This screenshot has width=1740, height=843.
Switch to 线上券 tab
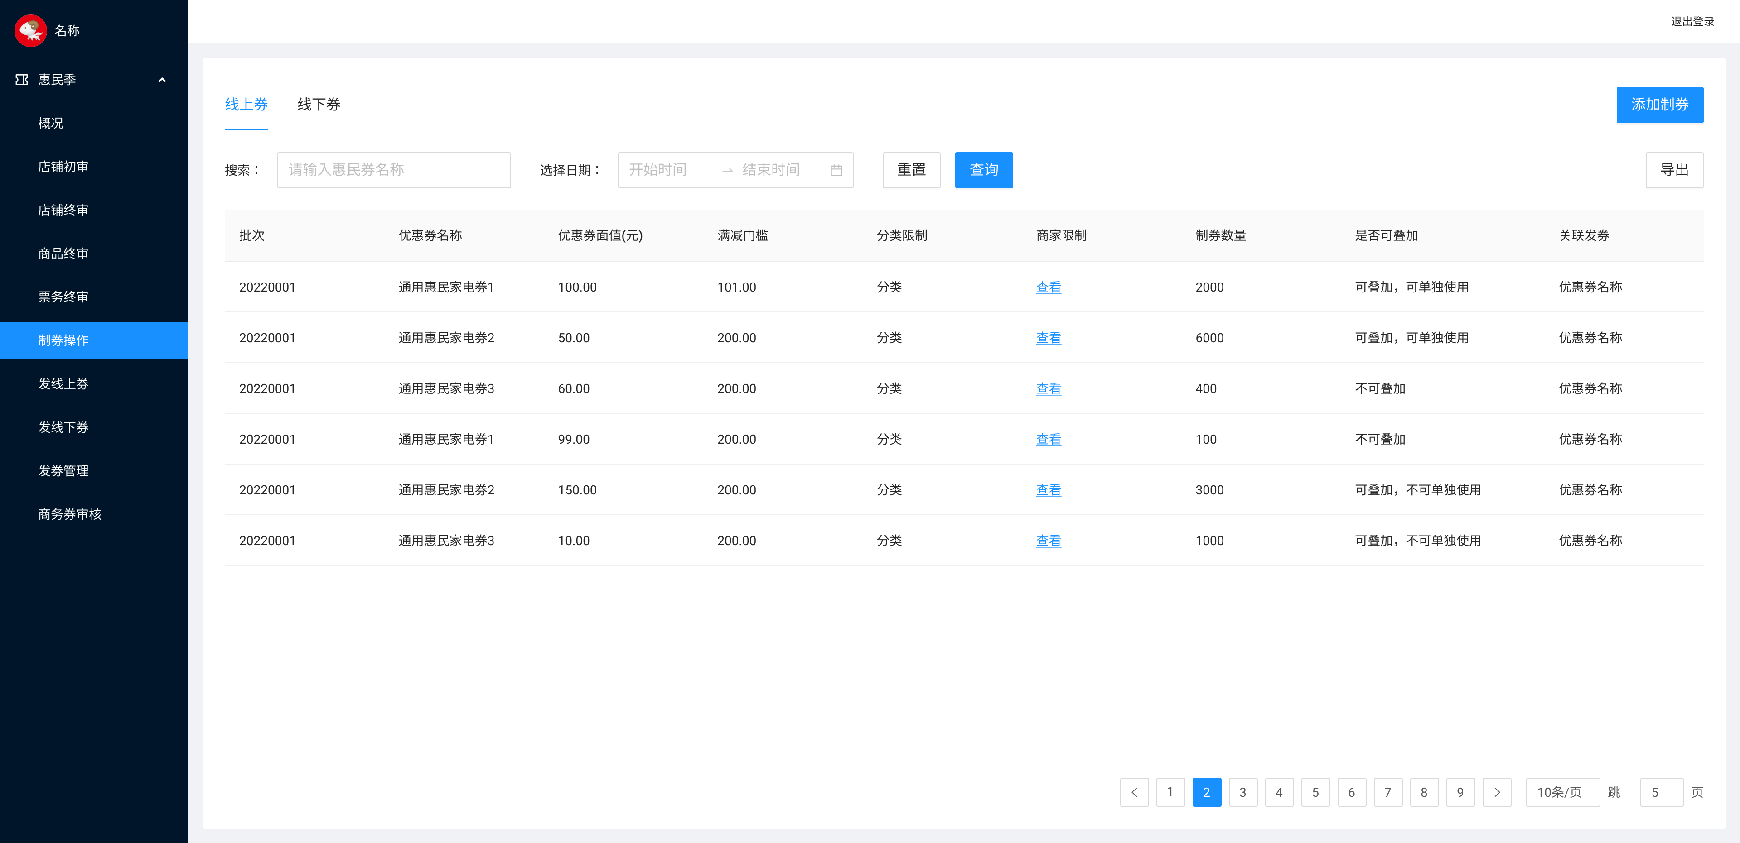(x=246, y=105)
